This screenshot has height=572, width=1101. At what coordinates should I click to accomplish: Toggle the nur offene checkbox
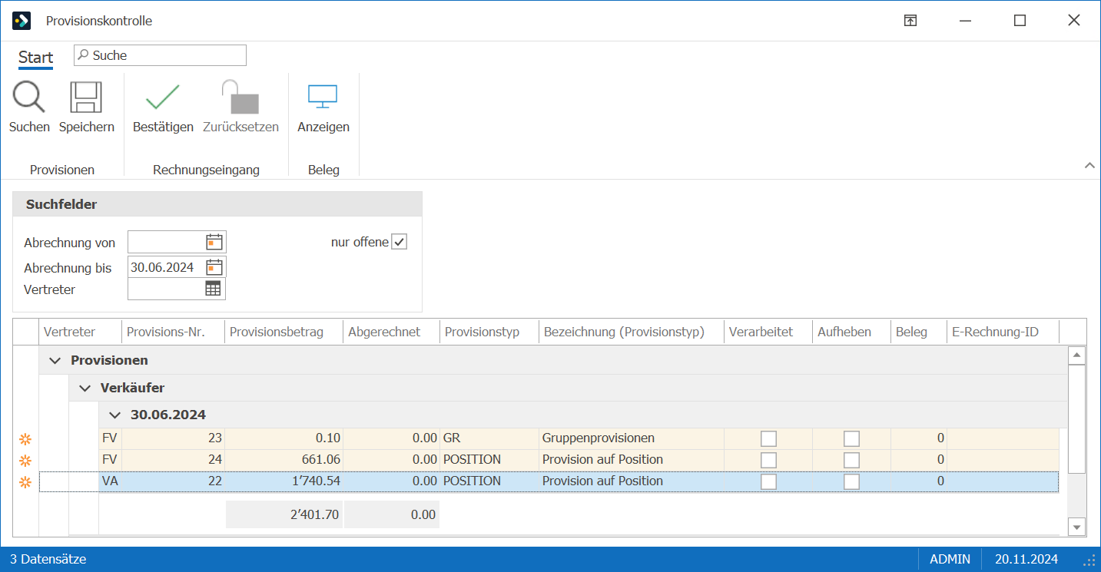[x=400, y=242]
